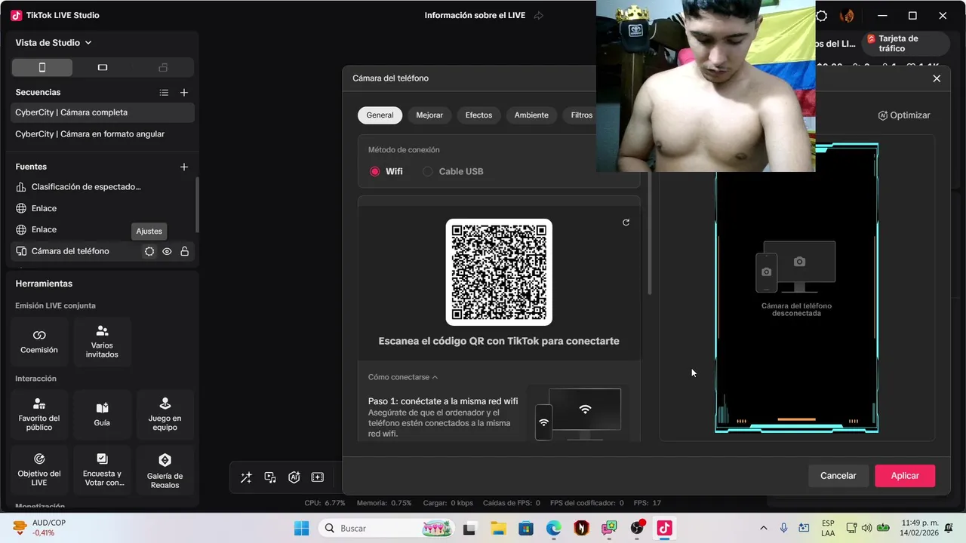Click the phone camera preview area
The width and height of the screenshot is (966, 543).
(x=797, y=287)
